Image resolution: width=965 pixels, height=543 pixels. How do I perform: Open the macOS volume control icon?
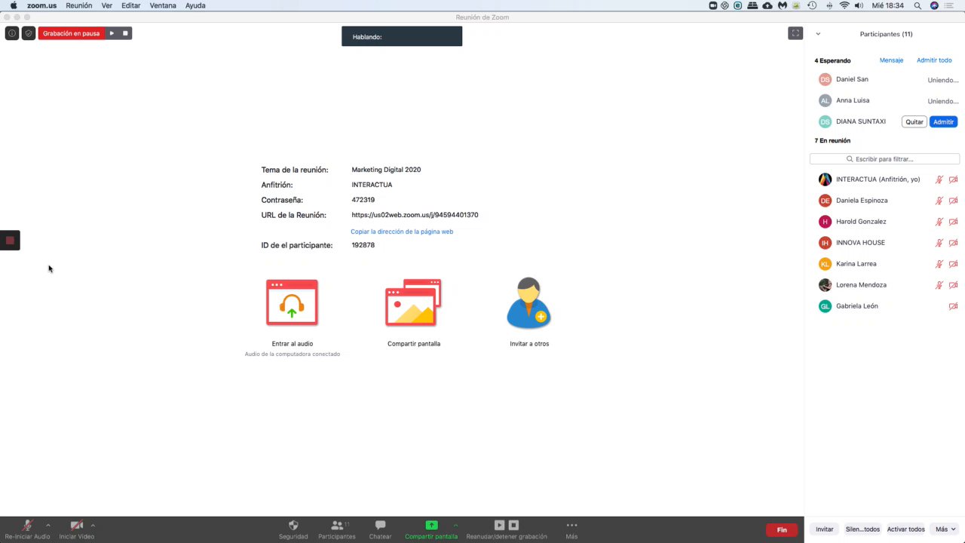(x=859, y=5)
